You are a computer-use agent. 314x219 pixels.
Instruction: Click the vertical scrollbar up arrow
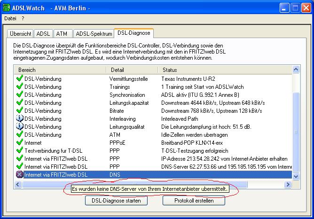(x=296, y=70)
